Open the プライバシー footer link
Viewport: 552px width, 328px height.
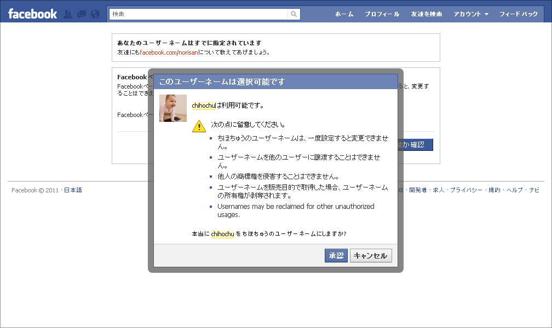point(466,190)
